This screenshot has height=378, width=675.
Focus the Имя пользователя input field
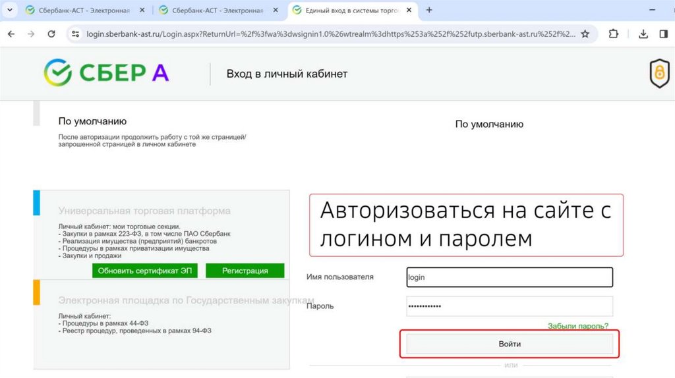[x=510, y=277]
